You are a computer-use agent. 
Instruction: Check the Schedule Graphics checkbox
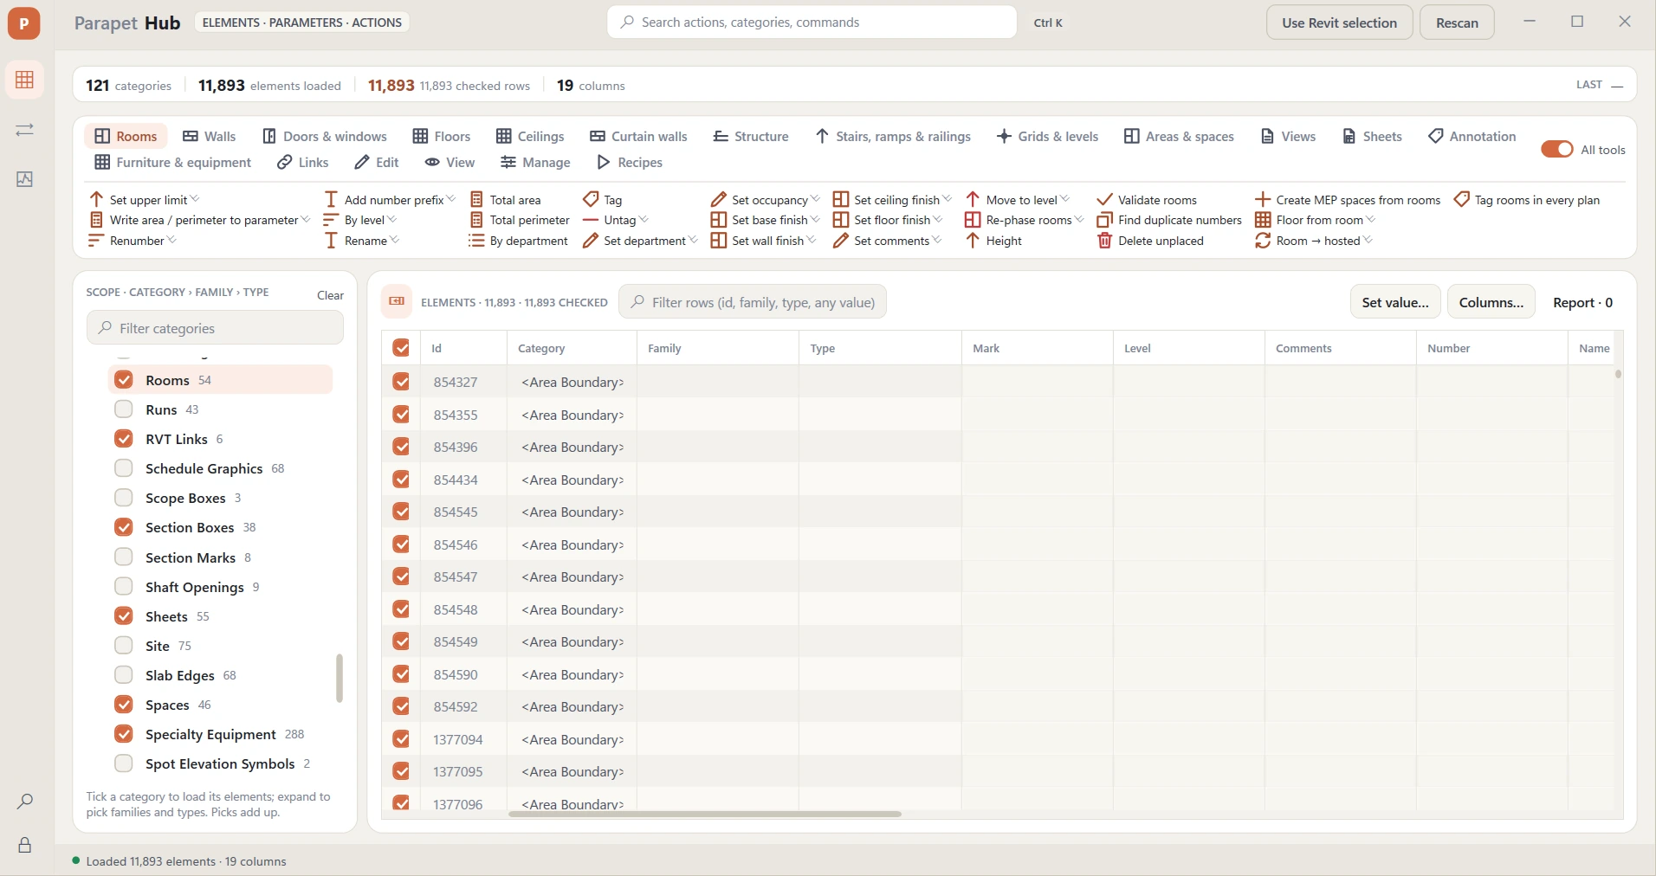pos(124,468)
